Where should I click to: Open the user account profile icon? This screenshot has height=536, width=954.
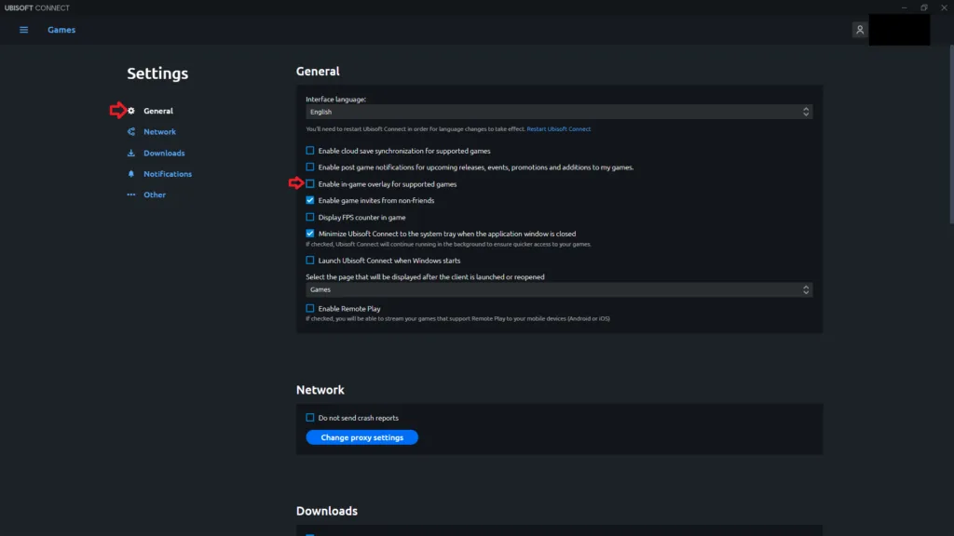click(860, 30)
